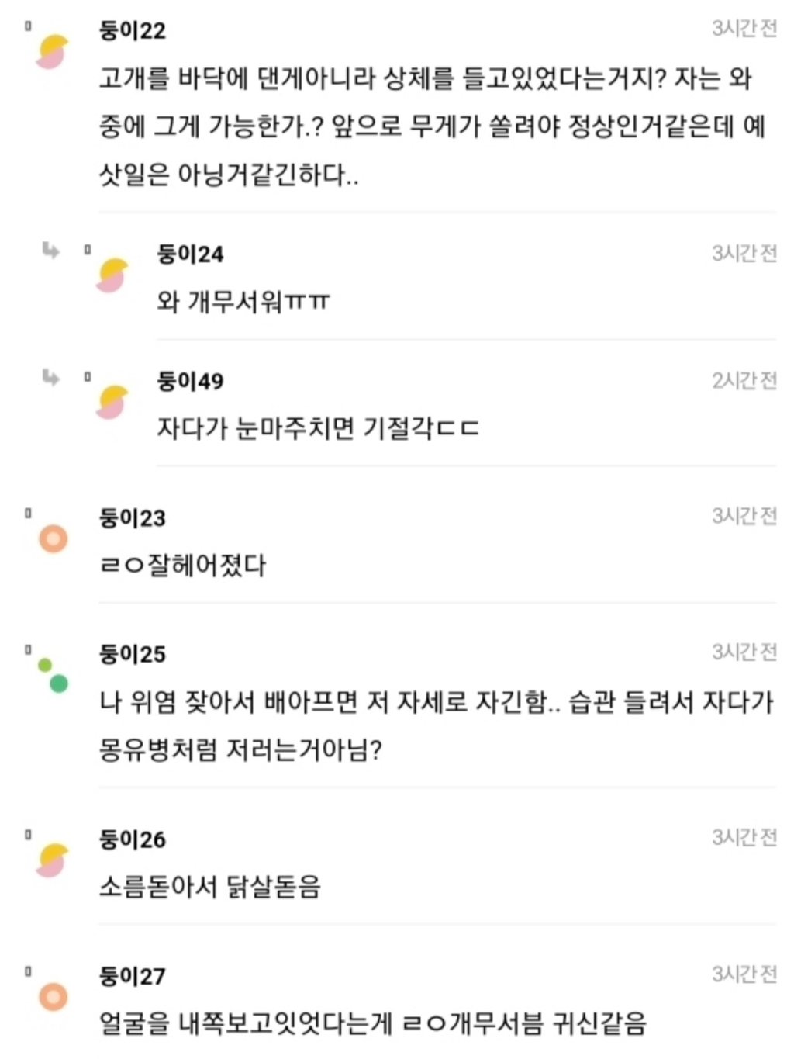The width and height of the screenshot is (794, 1059).
Task: Open username 둥이25
Action: point(133,654)
